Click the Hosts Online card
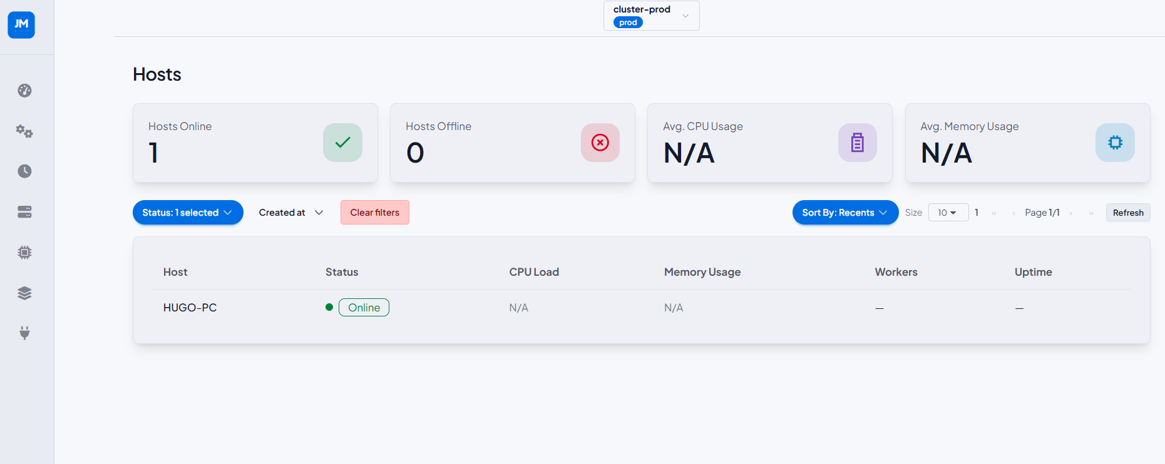 255,143
